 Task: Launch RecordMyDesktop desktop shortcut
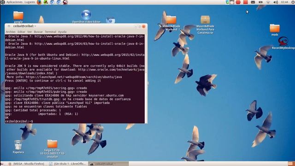click(283, 43)
